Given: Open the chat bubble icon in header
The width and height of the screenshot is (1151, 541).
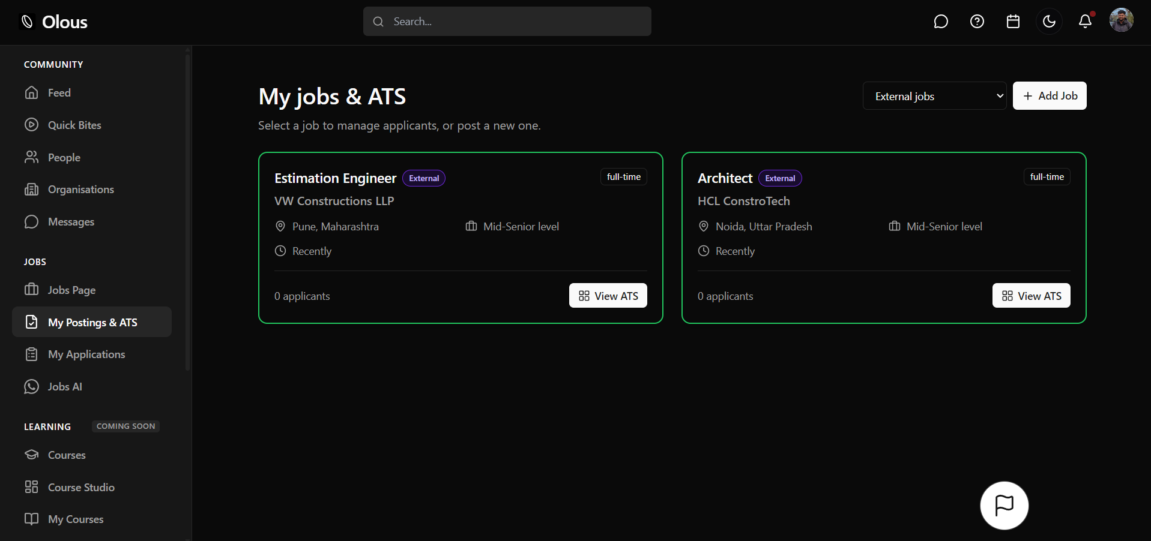Looking at the screenshot, I should coord(941,22).
